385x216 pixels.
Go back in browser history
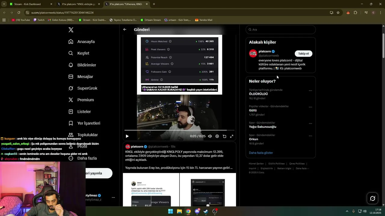click(x=5, y=13)
